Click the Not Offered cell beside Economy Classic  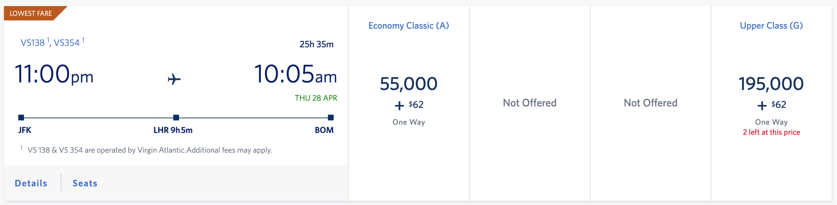pyautogui.click(x=529, y=103)
